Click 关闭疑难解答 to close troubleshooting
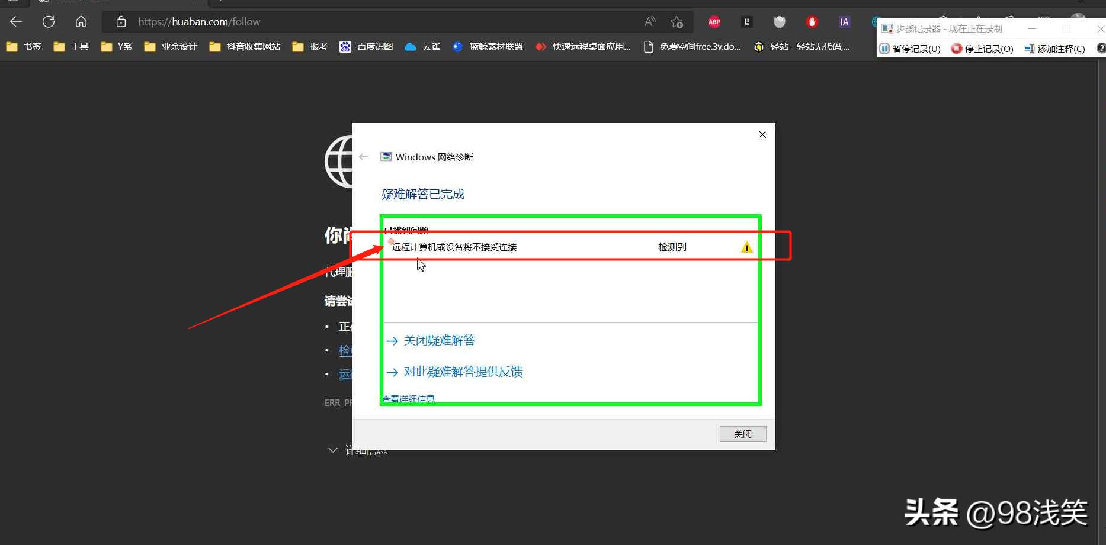 point(439,340)
